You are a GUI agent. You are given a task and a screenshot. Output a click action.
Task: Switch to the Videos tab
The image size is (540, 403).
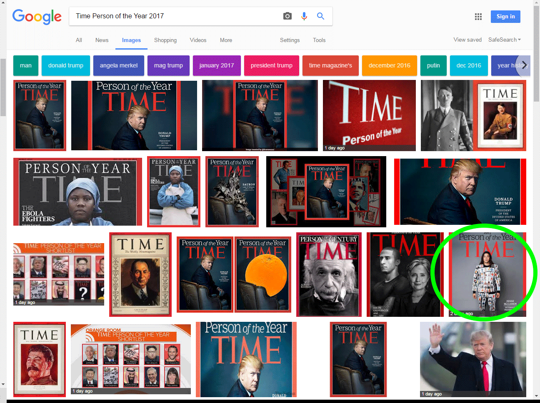(198, 40)
